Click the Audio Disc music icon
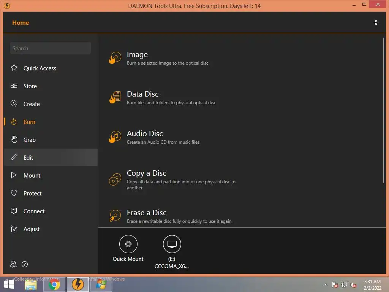The width and height of the screenshot is (389, 292). [115, 137]
